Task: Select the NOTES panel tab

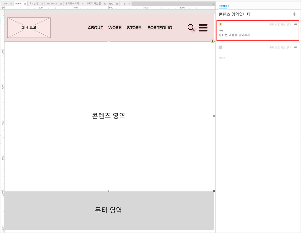Action: click(x=223, y=6)
